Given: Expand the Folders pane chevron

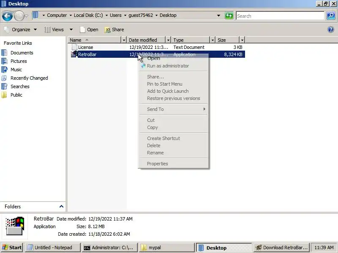Looking at the screenshot, I should coord(61,207).
